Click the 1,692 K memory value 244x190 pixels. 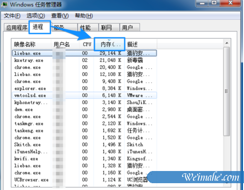(112, 131)
